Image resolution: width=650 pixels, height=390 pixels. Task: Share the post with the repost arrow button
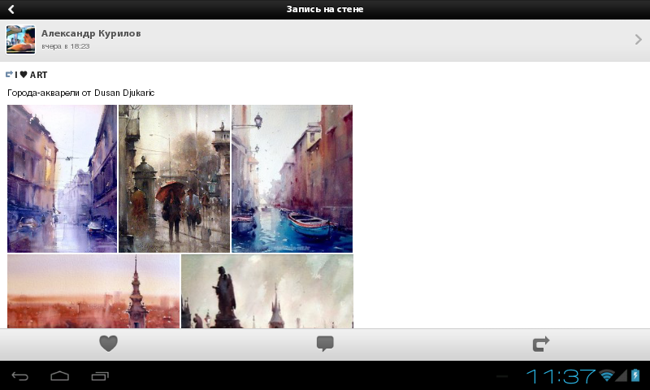(541, 344)
